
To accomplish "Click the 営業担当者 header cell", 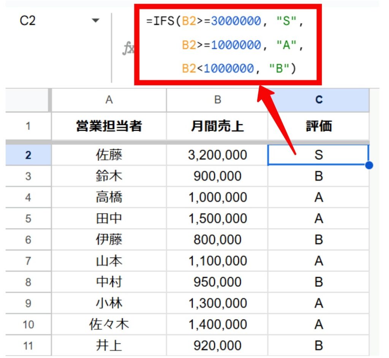I will point(109,126).
